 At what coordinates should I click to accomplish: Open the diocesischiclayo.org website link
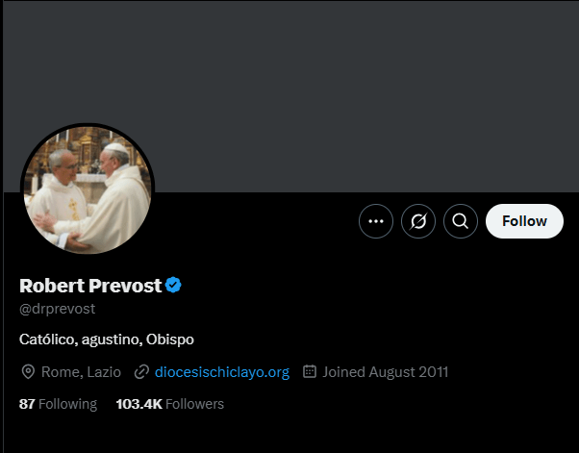coord(222,371)
